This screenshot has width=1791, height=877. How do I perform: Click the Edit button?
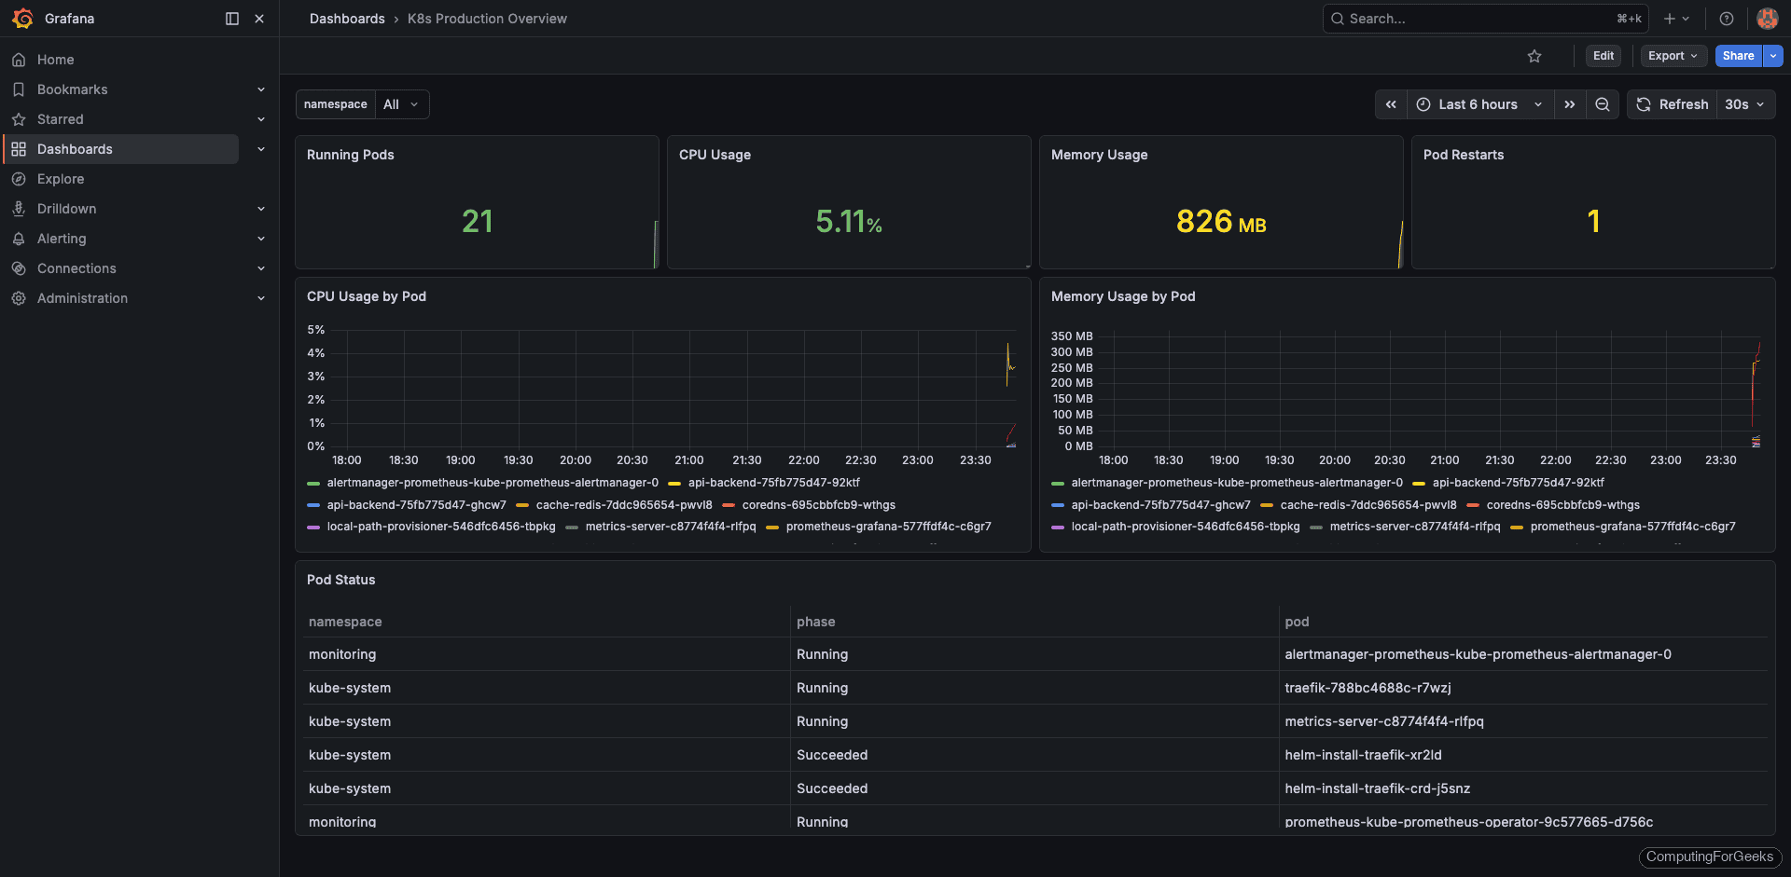(1603, 56)
